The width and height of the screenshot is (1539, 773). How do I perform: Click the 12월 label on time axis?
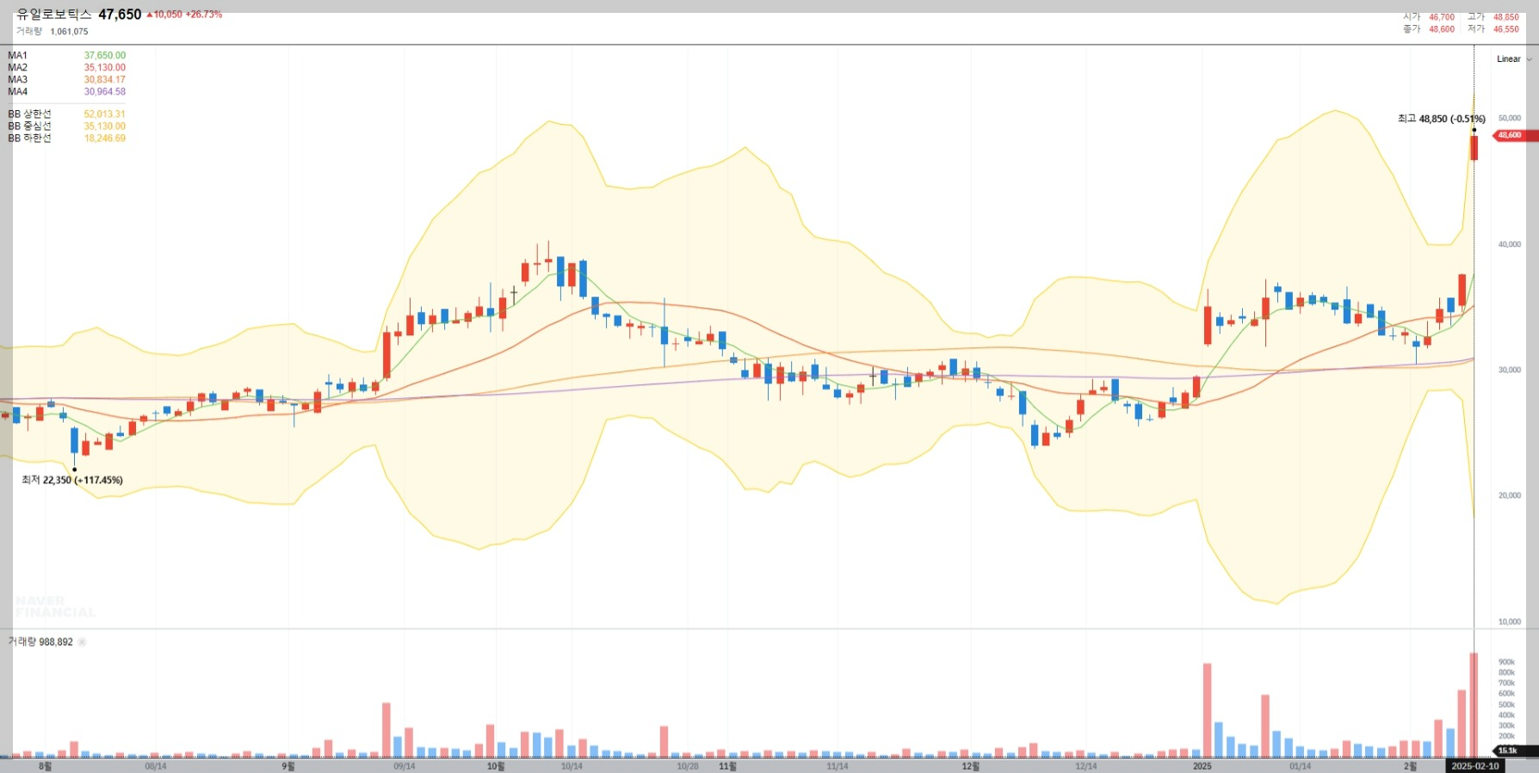[x=971, y=766]
